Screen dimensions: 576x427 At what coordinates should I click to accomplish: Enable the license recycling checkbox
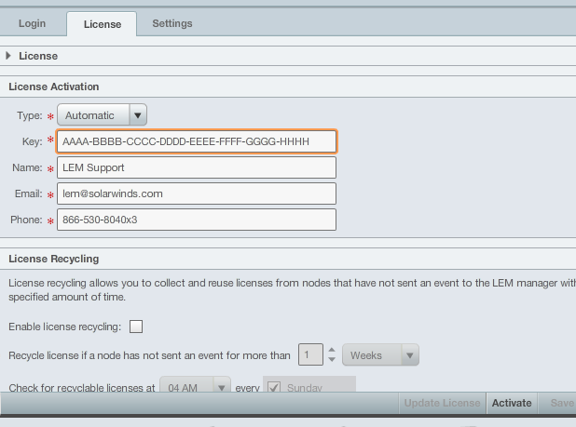coord(136,327)
